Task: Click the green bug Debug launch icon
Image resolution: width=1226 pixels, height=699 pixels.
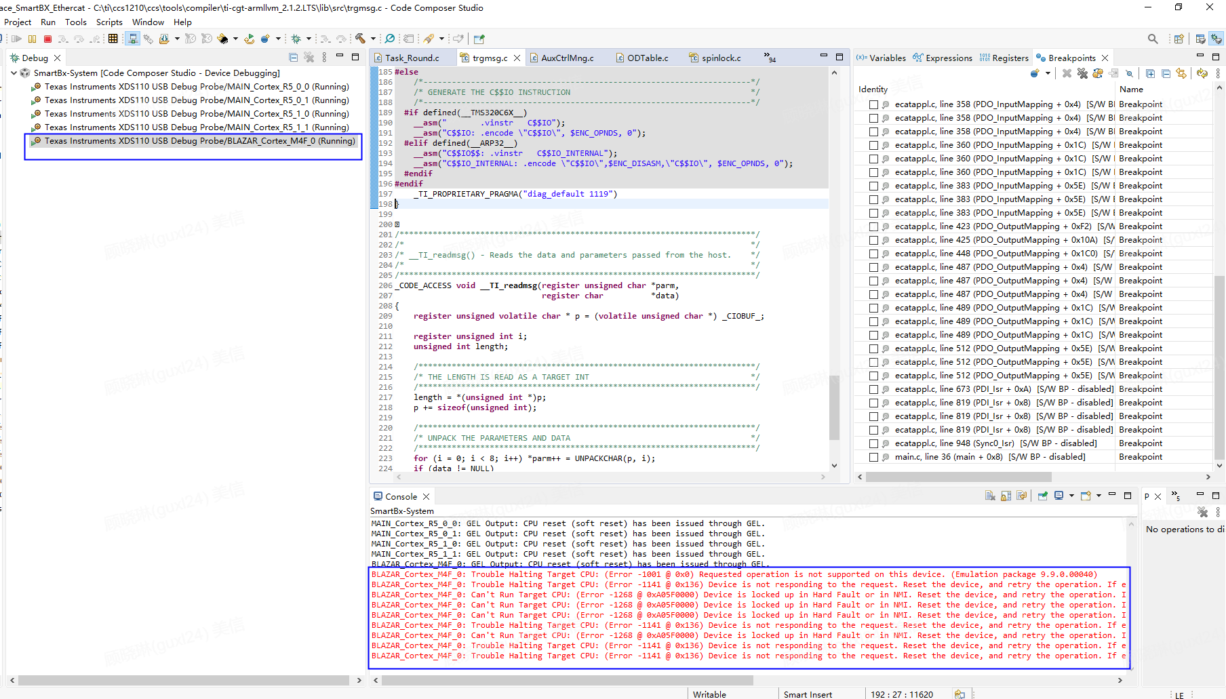Action: (x=296, y=39)
